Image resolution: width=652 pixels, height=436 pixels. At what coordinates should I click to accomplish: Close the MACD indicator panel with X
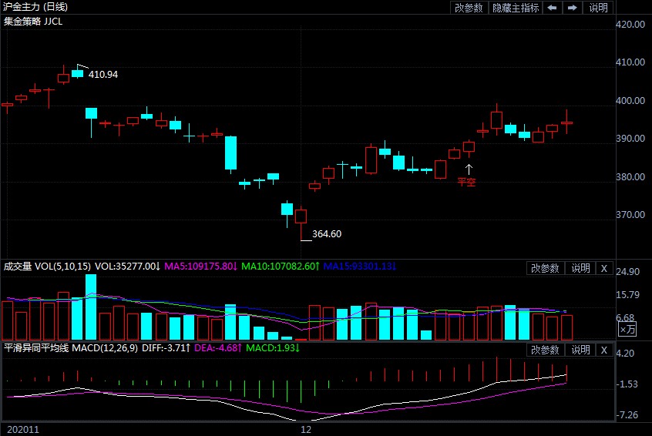tap(604, 350)
